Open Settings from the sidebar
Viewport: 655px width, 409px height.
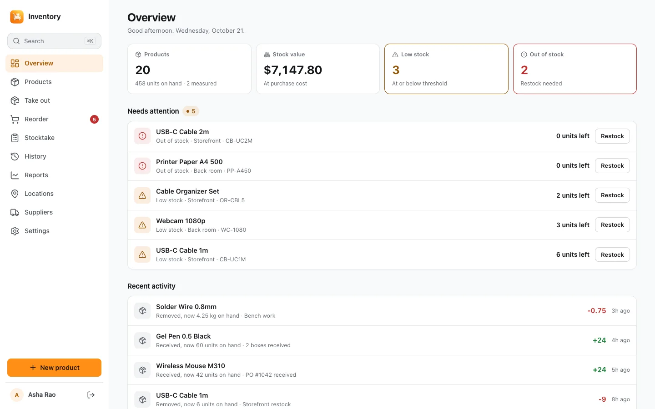55,231
